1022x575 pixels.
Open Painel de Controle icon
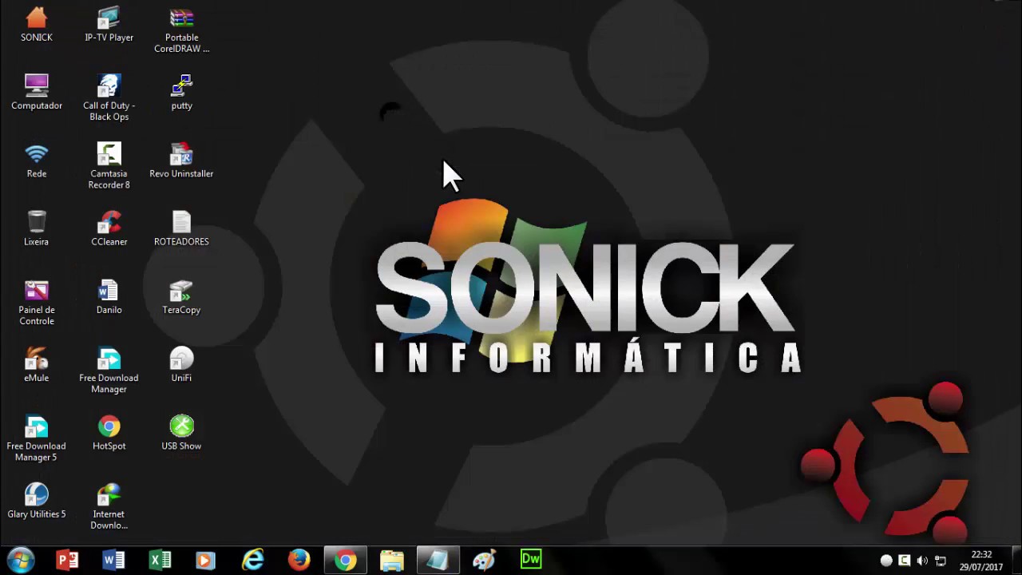37,303
